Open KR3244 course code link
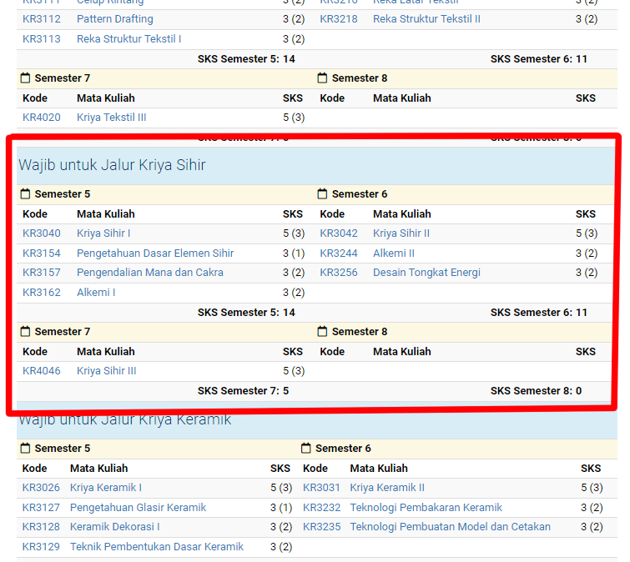 point(338,253)
